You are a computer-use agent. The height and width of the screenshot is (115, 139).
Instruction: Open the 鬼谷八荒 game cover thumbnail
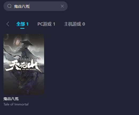(24, 64)
